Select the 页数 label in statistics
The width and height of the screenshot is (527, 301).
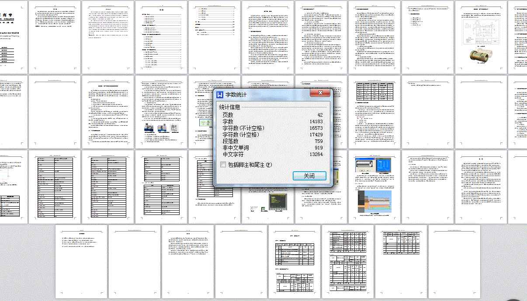click(x=228, y=115)
